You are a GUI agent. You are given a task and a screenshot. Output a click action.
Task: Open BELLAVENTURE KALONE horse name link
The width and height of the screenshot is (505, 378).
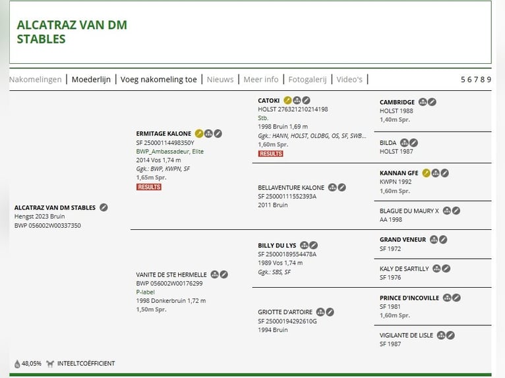(291, 188)
